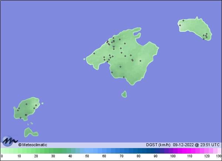222x161 pixels.
Task: Pick the magenta color band above 110
Action: pyautogui.click(x=188, y=151)
